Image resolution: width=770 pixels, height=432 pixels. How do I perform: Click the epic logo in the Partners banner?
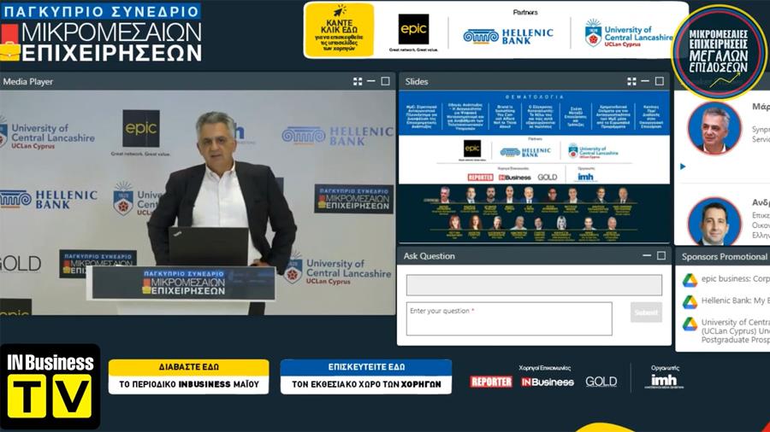tap(413, 31)
